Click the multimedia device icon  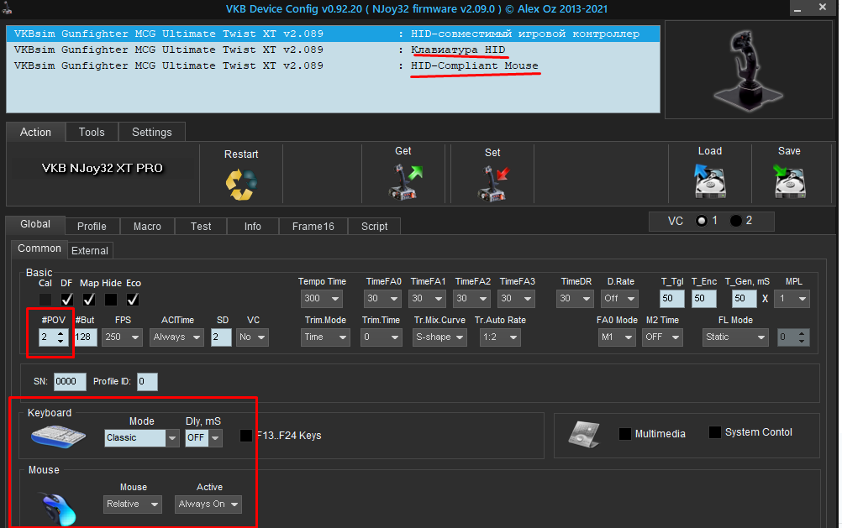(x=584, y=434)
